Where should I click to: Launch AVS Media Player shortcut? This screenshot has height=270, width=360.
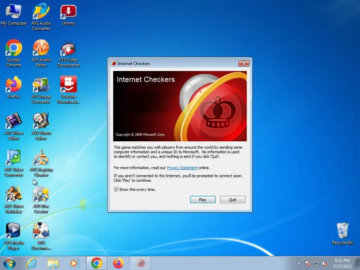(x=14, y=236)
